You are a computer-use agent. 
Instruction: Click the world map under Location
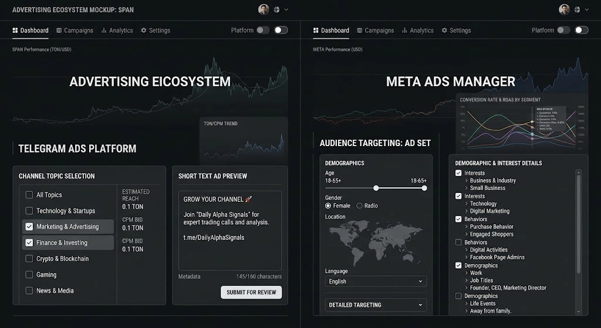pyautogui.click(x=376, y=244)
